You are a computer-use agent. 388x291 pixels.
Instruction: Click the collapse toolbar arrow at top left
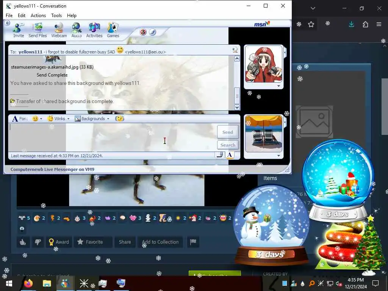(x=7, y=23)
